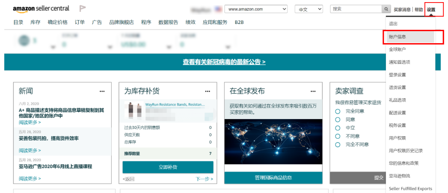Select the 中立 radio option
448x193 pixels.
coord(338,128)
